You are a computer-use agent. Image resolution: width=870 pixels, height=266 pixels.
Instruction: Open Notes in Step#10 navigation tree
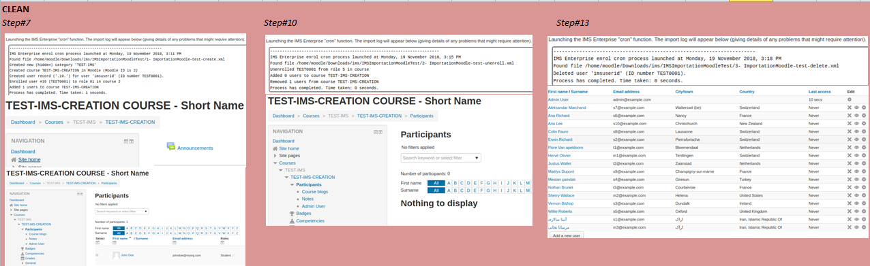307,199
